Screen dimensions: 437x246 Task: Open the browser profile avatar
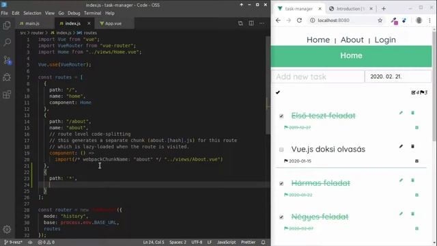click(x=419, y=20)
